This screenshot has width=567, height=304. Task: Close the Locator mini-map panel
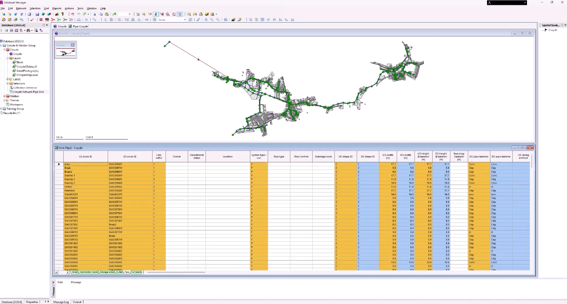point(73,45)
